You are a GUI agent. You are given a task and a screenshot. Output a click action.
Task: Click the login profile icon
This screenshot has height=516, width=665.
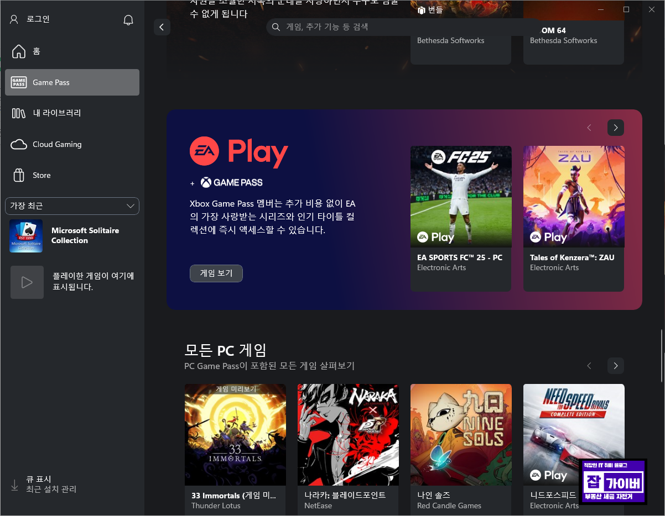tap(14, 19)
